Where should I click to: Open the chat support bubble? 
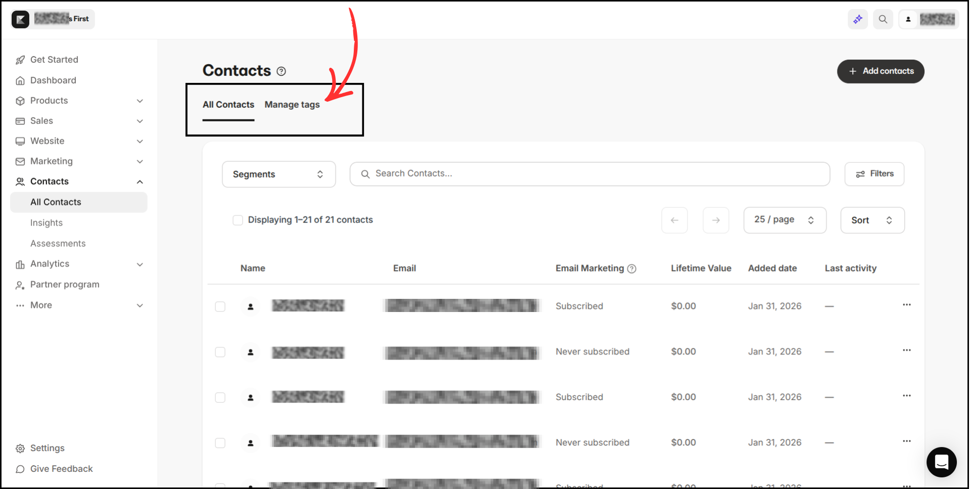pyautogui.click(x=941, y=462)
